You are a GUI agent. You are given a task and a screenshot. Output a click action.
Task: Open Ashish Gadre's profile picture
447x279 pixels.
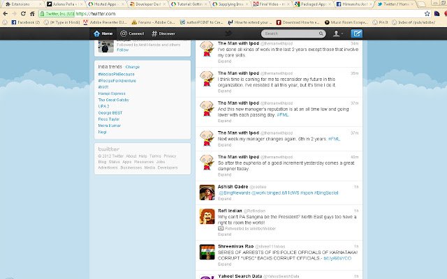tap(207, 193)
